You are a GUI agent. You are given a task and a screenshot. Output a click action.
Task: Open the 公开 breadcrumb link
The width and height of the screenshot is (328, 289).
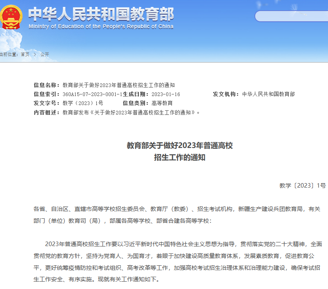point(45,54)
